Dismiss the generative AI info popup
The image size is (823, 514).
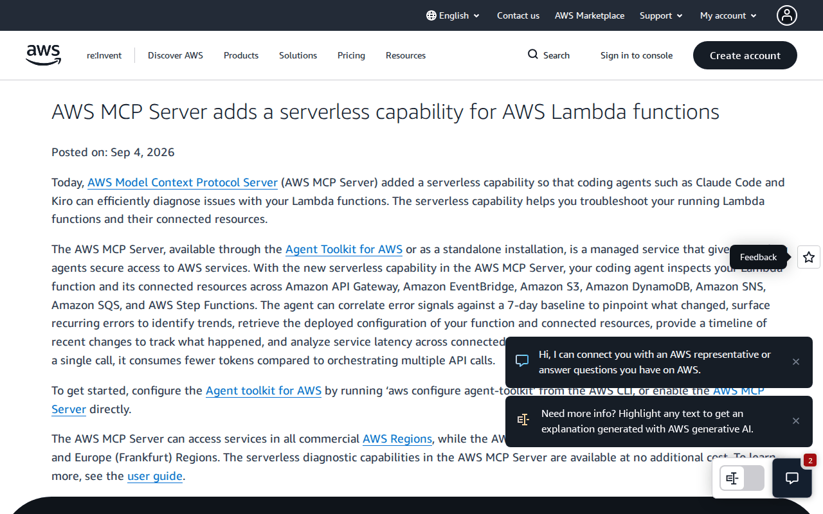click(x=796, y=421)
